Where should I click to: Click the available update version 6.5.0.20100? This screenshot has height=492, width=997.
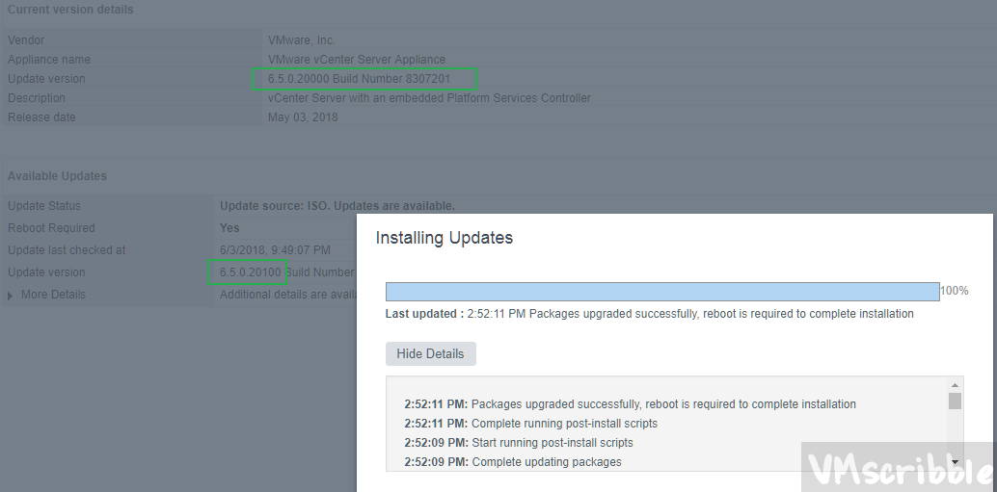tap(250, 272)
